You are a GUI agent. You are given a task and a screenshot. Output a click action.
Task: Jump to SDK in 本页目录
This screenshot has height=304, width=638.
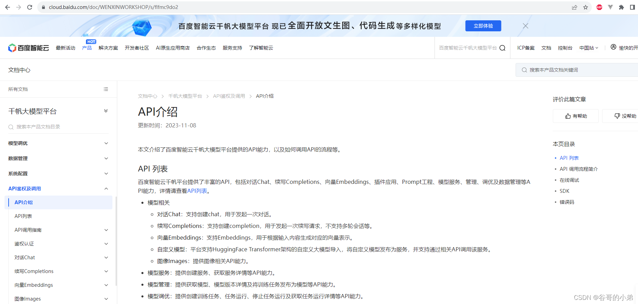tap(565, 191)
